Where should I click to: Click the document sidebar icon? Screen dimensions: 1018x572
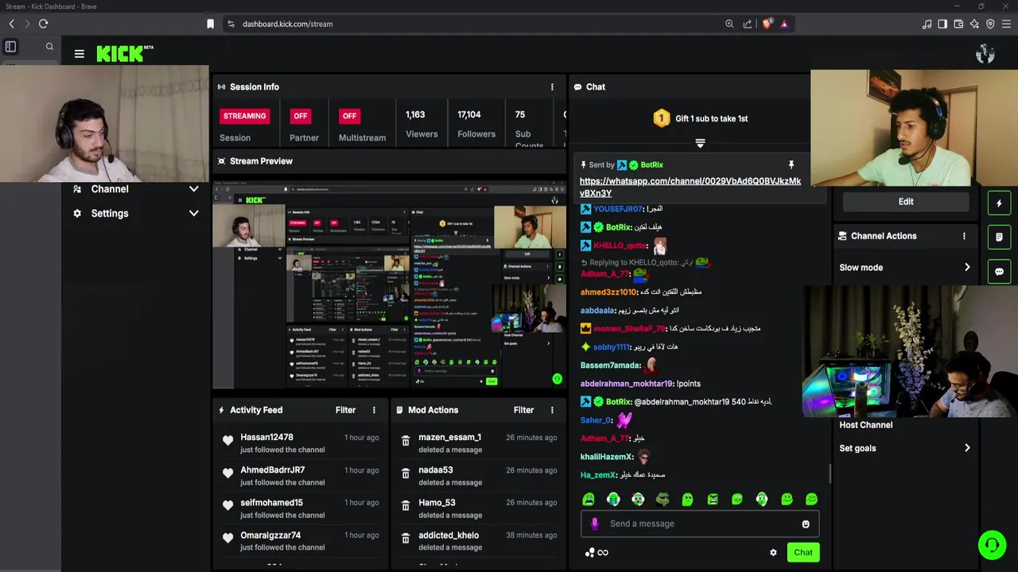999,237
